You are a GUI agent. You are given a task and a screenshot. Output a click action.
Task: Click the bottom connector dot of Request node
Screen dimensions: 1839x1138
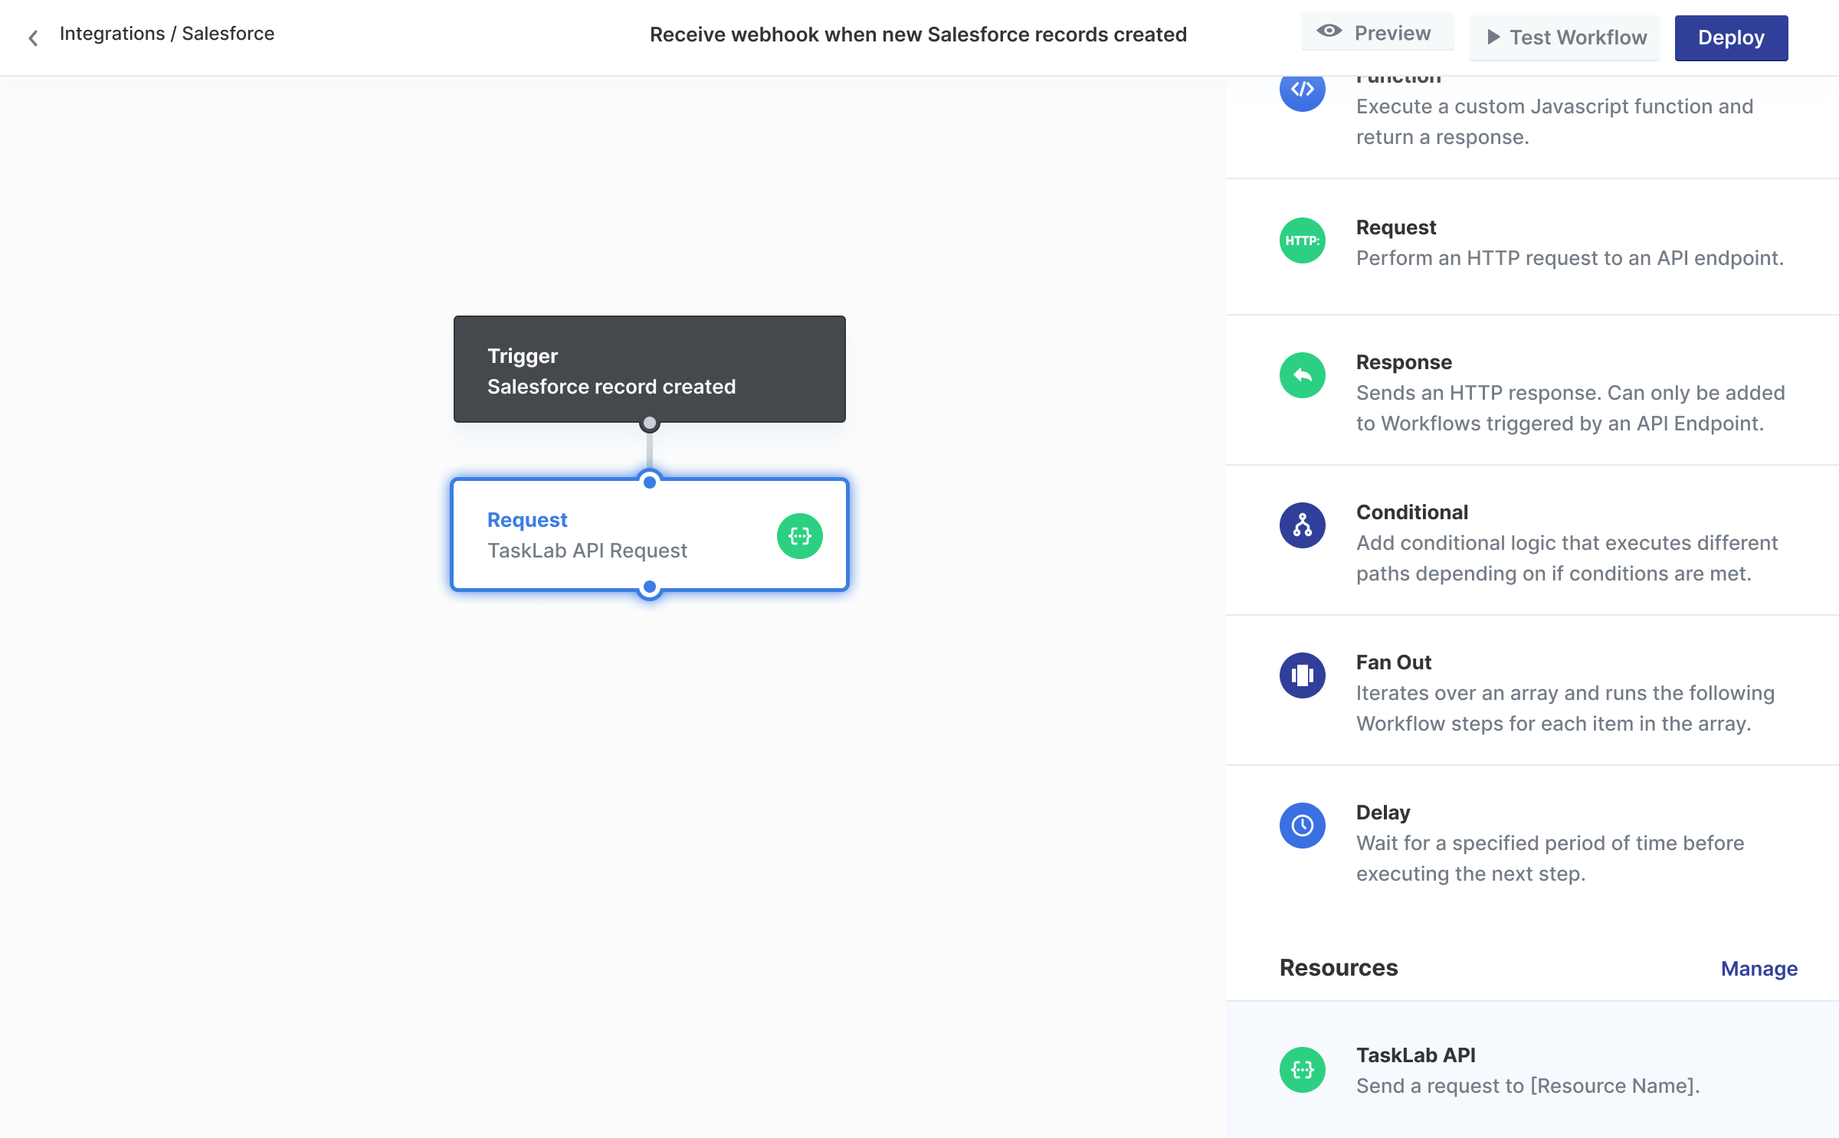point(650,587)
